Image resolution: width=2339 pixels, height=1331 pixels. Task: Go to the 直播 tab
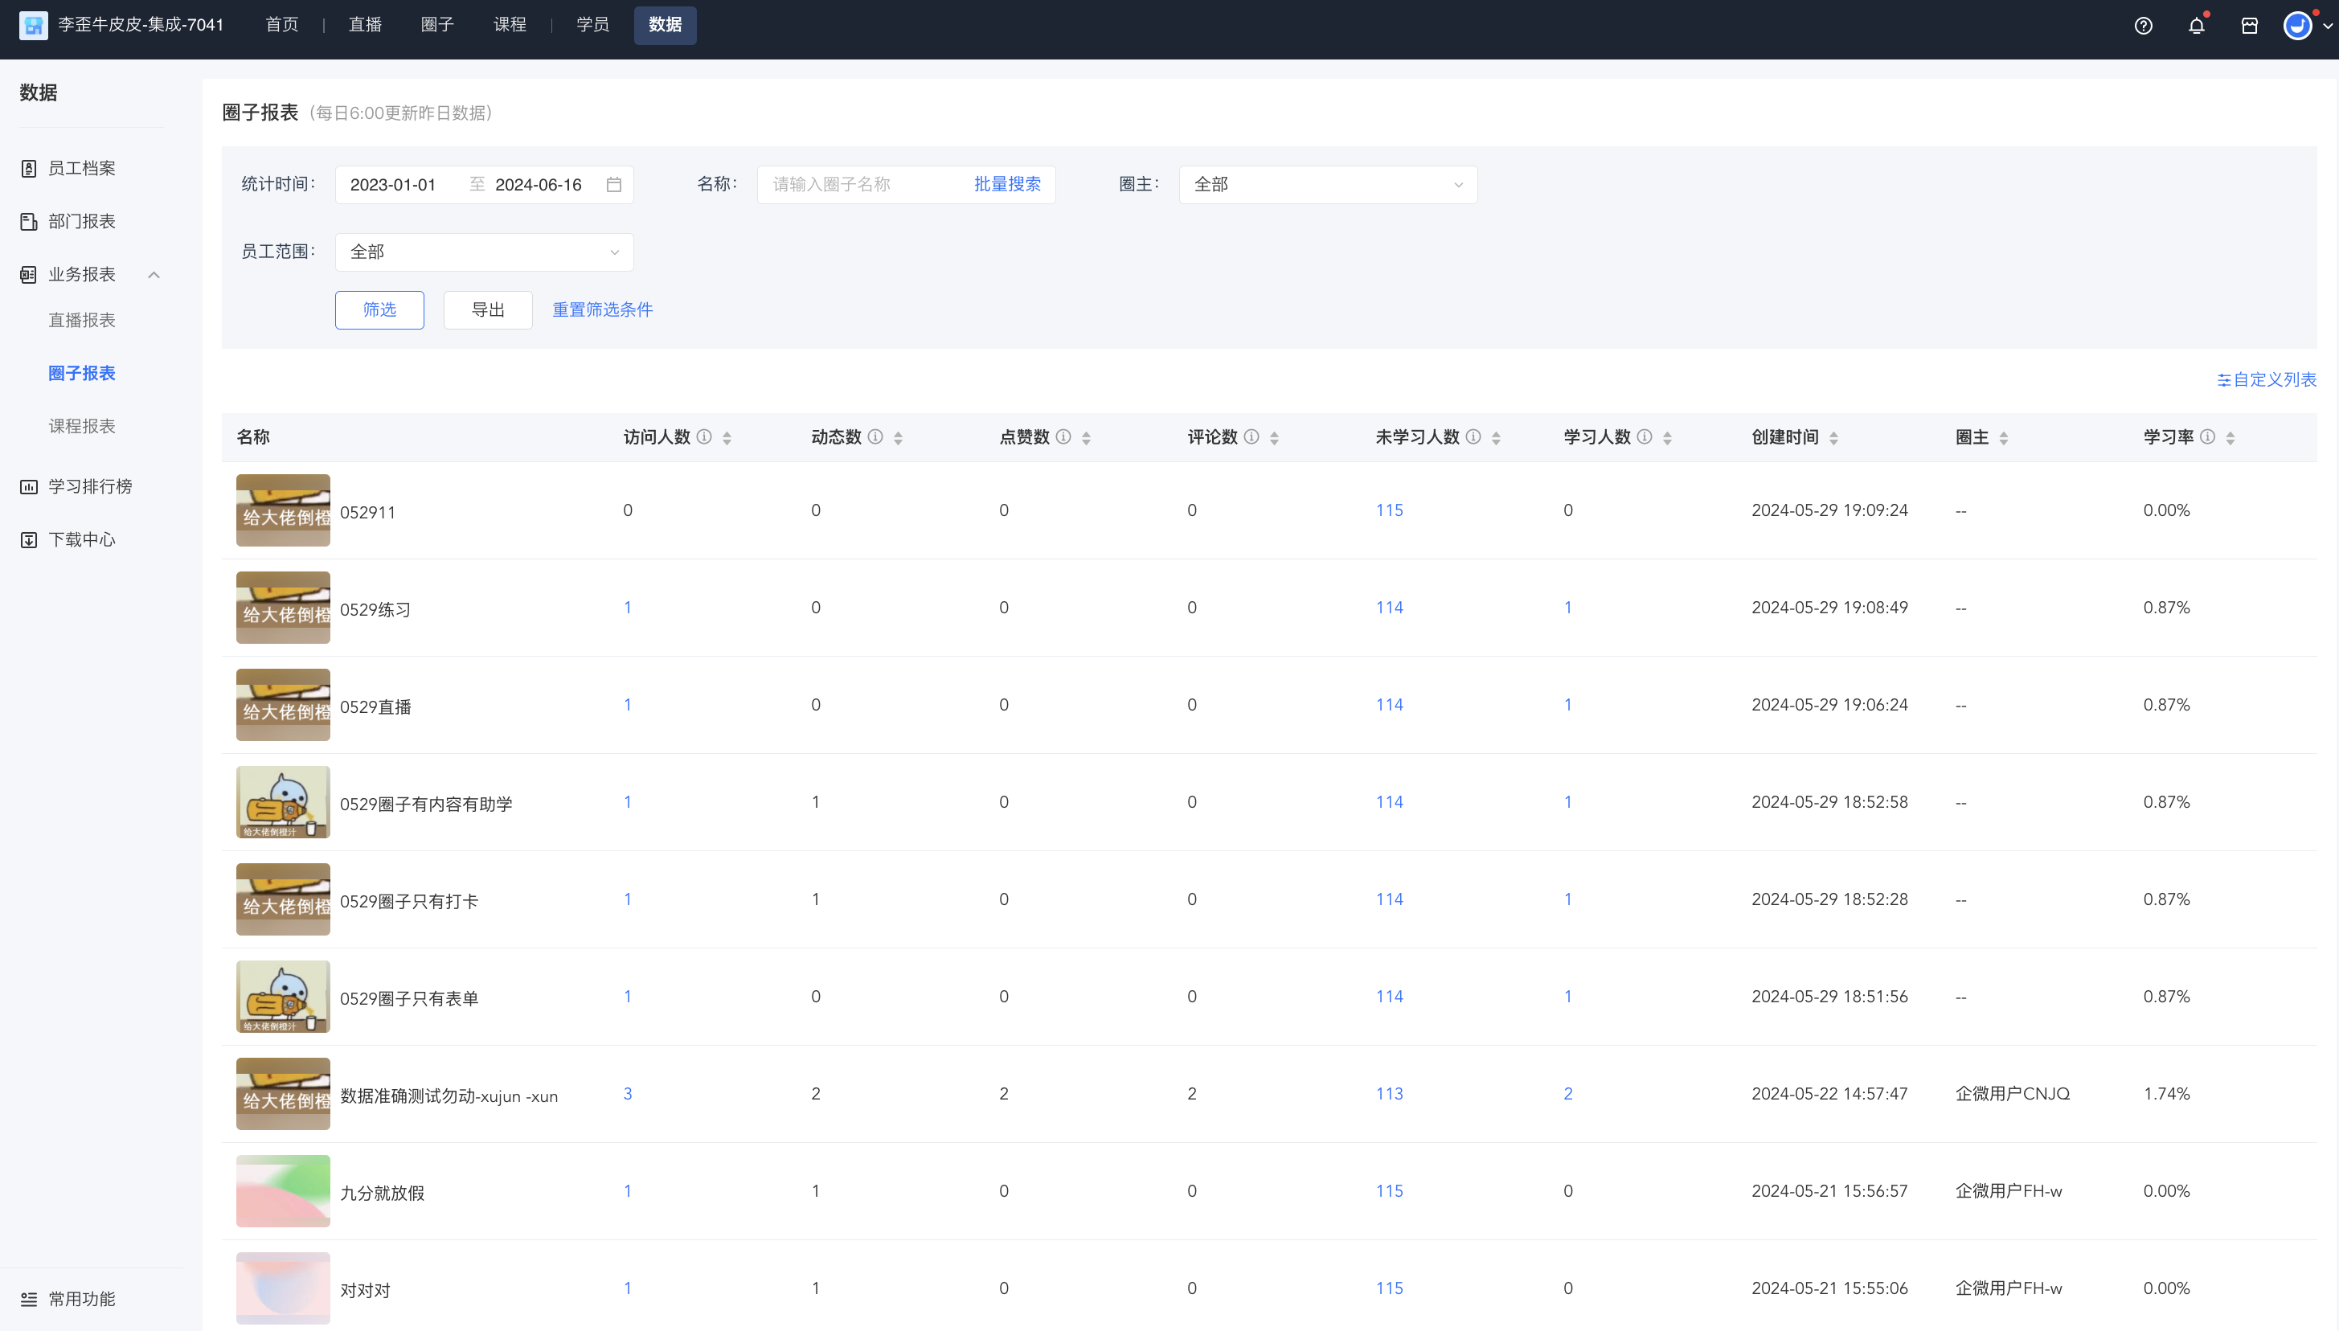point(365,25)
